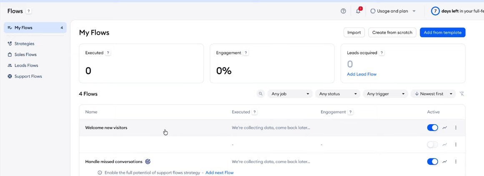
Task: Click the Executed tile help icon
Action: pyautogui.click(x=108, y=53)
